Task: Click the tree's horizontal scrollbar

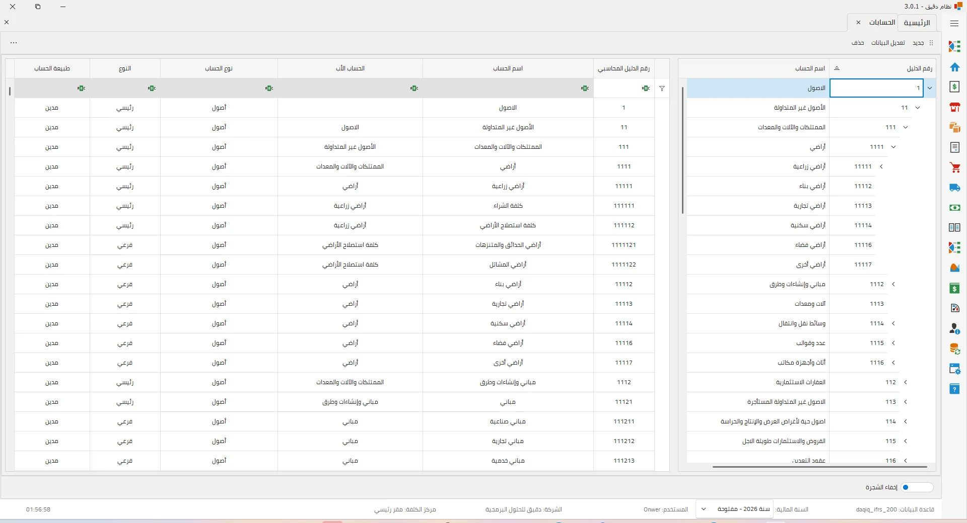Action: point(819,467)
